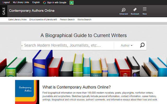167x104 pixels.
Task: Open Gale Literary Index
Action: 17,19
